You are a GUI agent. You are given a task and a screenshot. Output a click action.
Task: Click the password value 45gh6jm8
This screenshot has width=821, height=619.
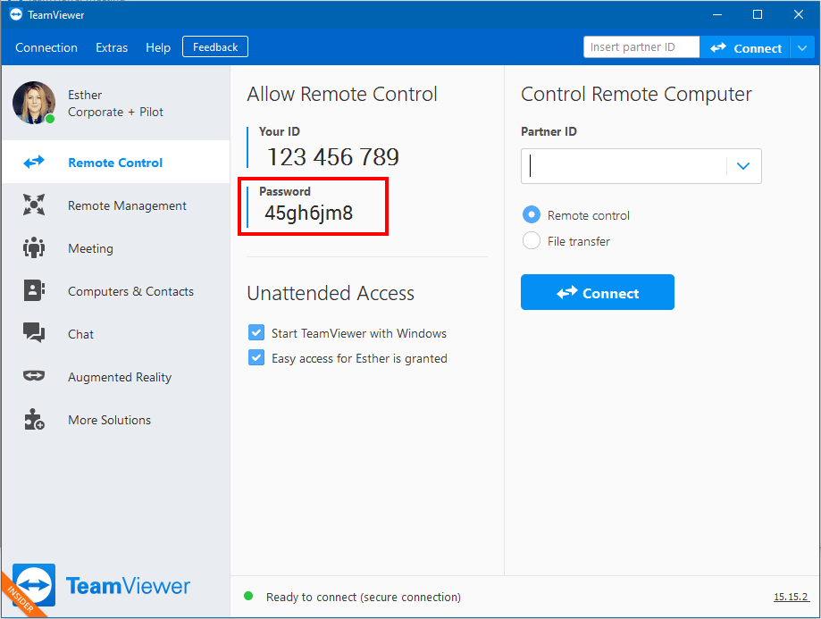[x=308, y=213]
